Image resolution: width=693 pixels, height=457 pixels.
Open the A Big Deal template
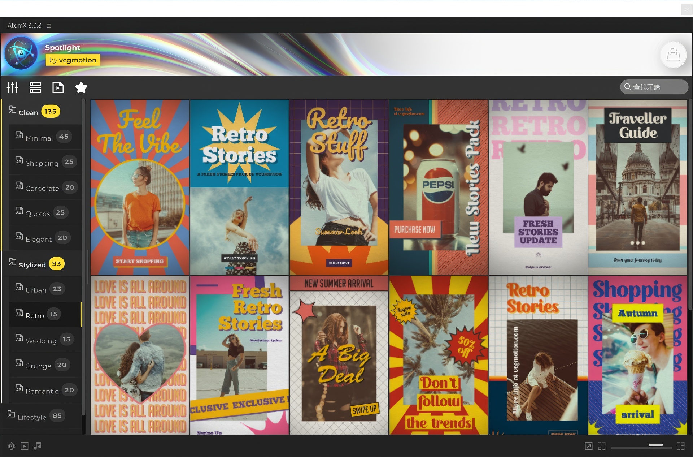tap(339, 355)
